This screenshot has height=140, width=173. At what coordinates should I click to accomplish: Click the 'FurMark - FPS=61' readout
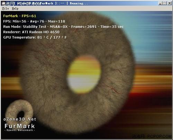20,16
